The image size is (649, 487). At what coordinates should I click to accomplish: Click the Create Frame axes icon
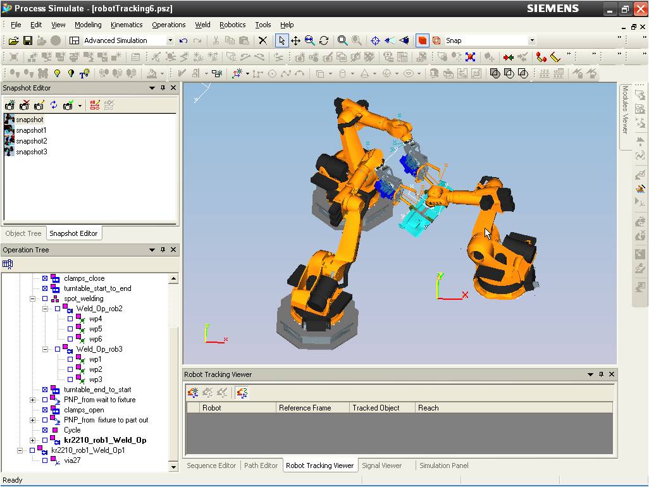[237, 73]
